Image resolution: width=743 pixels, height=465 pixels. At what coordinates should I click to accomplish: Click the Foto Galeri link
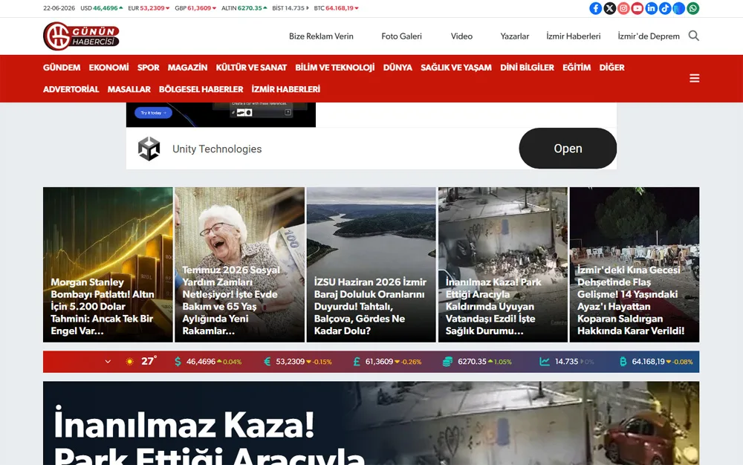click(401, 36)
